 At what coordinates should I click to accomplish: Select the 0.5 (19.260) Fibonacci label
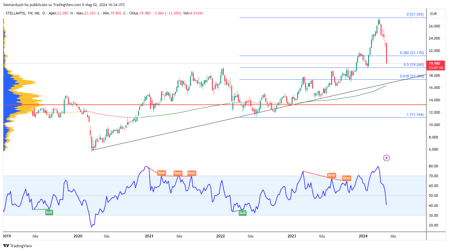[x=414, y=64]
